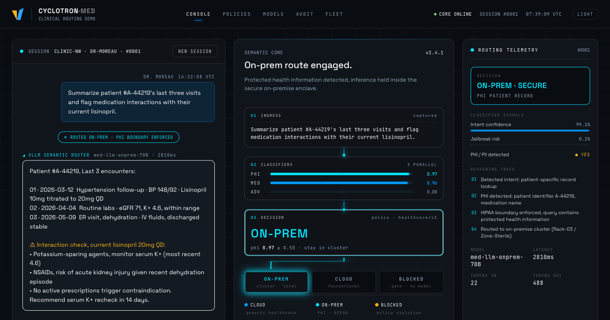The image size is (610, 320).
Task: Click the Patient #A-44219 response box
Action: pyautogui.click(x=118, y=236)
